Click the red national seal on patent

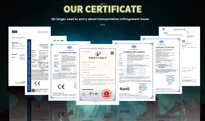pyautogui.click(x=107, y=94)
